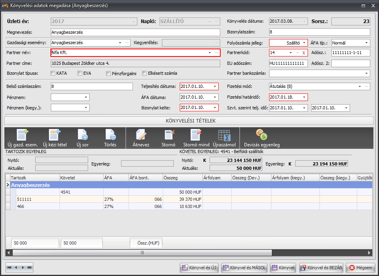Check the Elkésett számla checkbox
This screenshot has width=379, height=276.
click(x=144, y=73)
